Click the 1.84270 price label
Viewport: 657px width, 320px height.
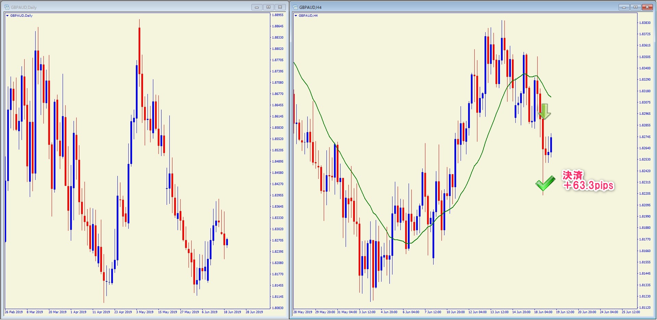click(278, 184)
